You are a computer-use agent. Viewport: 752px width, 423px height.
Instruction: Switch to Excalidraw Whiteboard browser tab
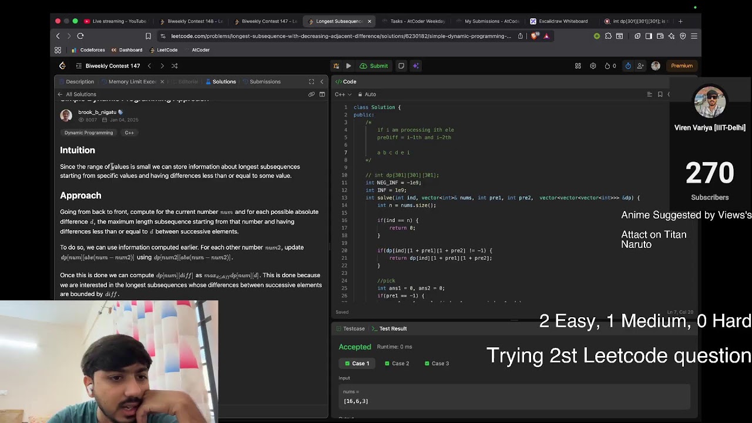[559, 21]
